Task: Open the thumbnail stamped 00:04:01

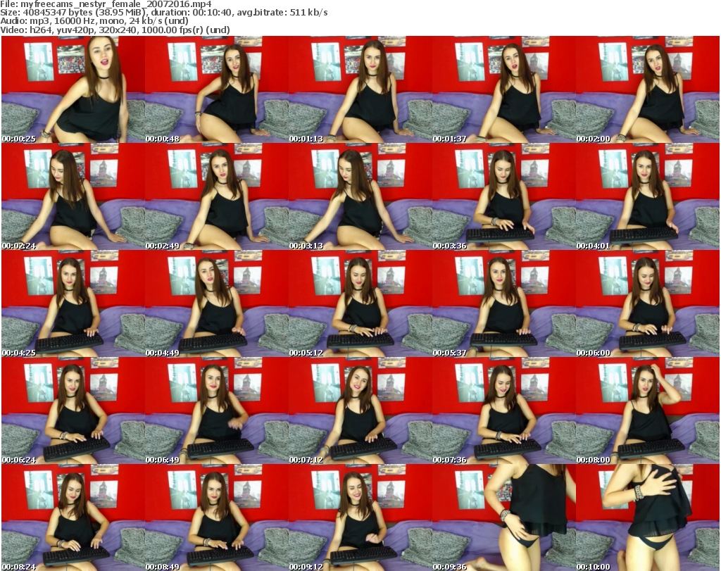Action: coord(648,196)
